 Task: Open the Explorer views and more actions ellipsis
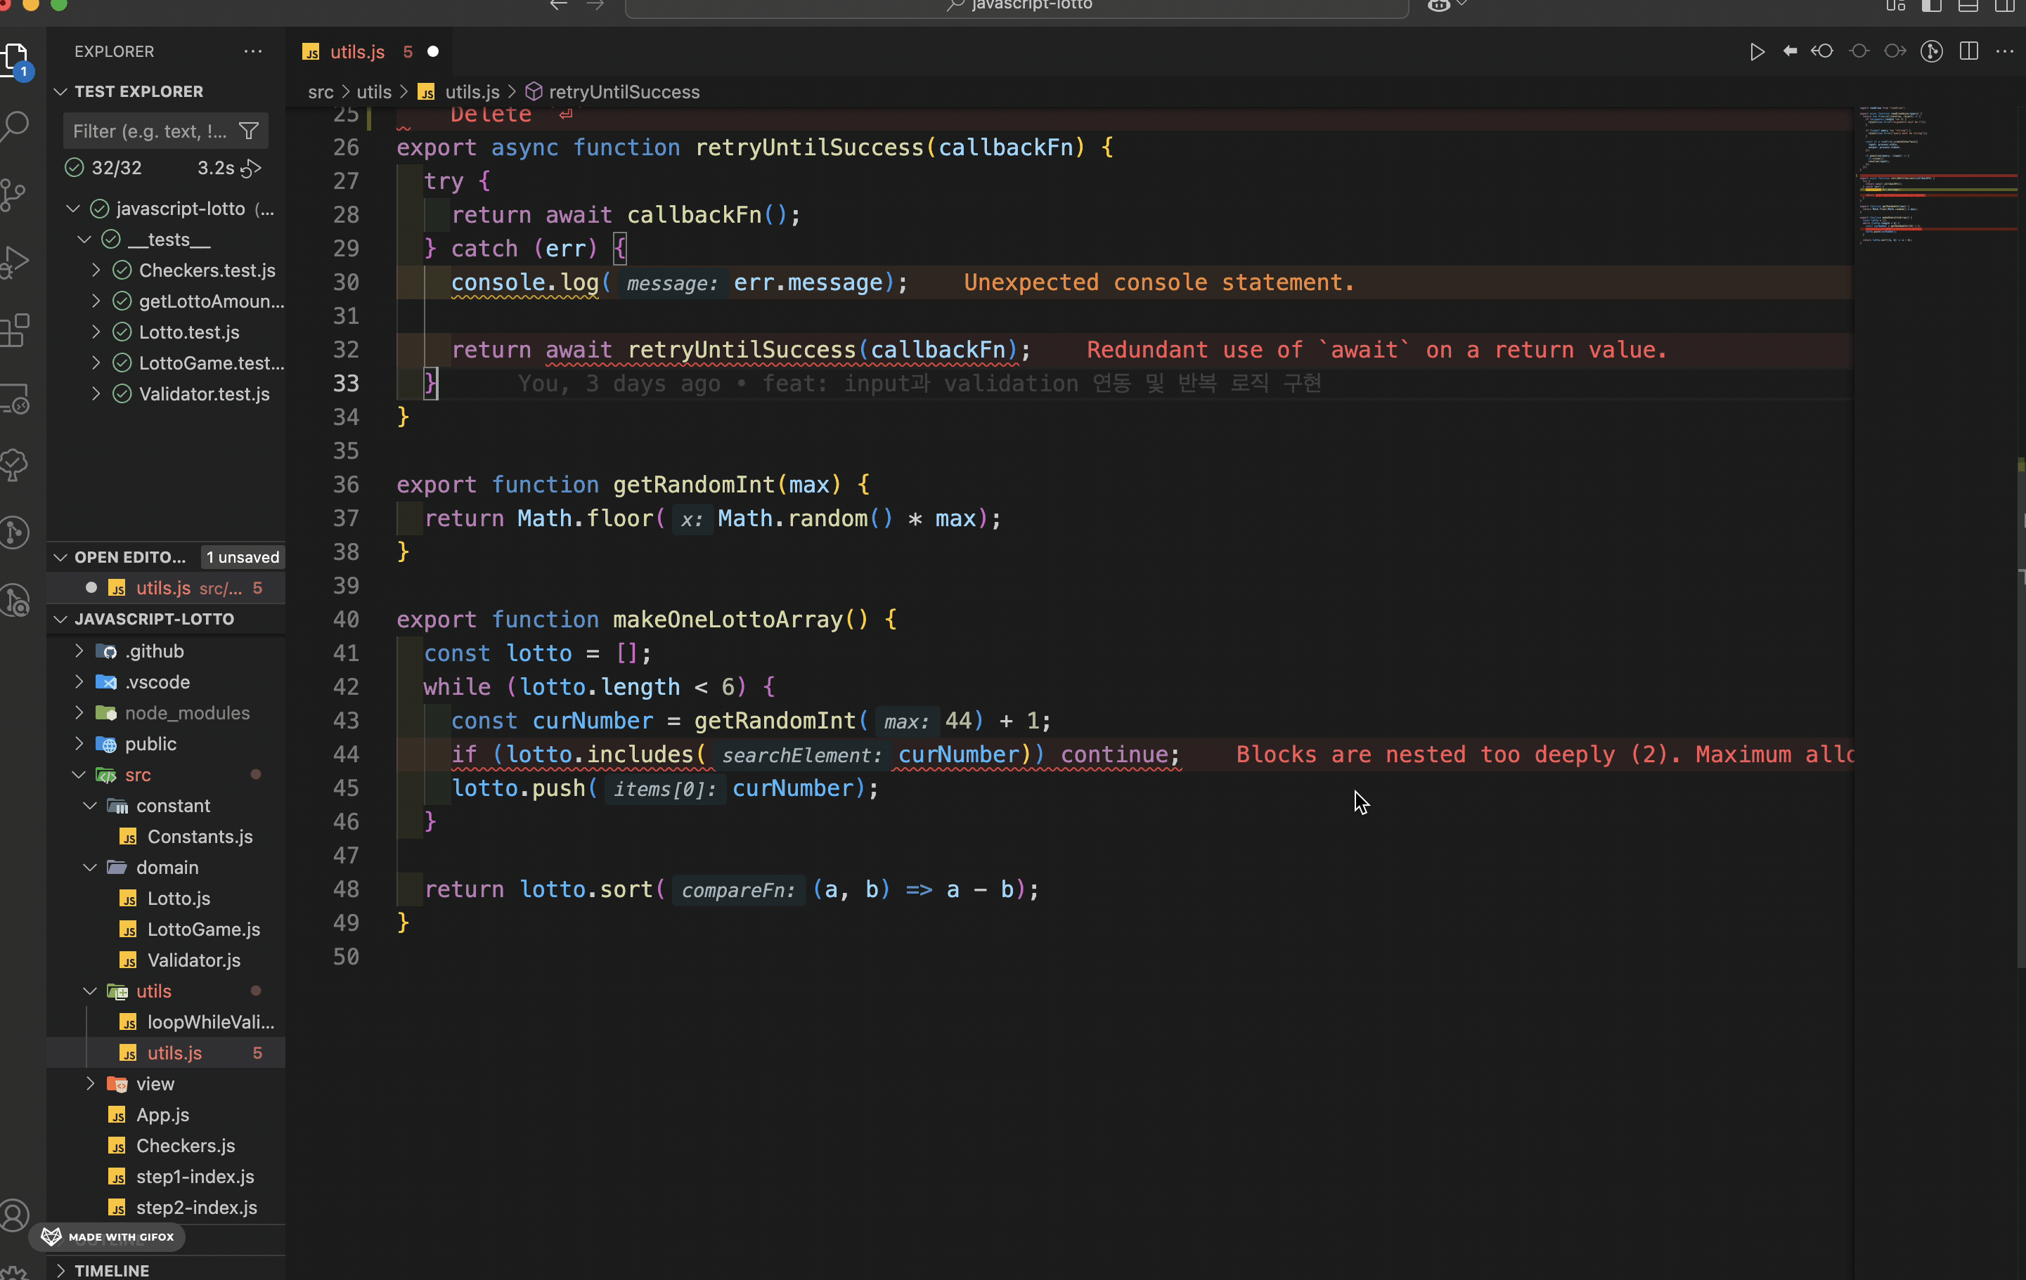point(252,51)
